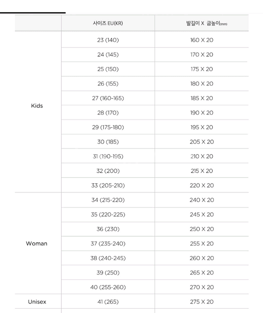
Task: Select the 265 X 20 measurement cell
Action: click(x=202, y=273)
